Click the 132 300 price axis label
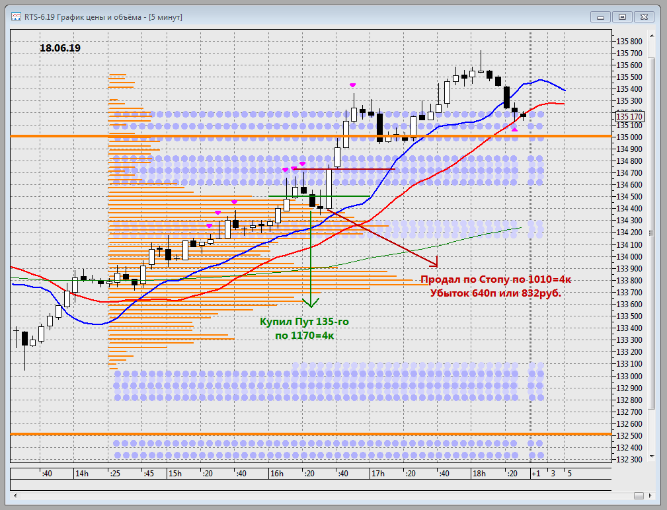The image size is (667, 510). coord(629,460)
